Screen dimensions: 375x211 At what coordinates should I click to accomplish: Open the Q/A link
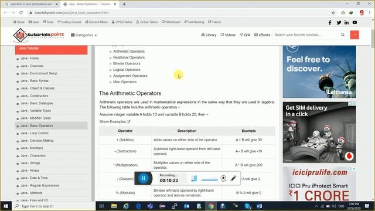click(x=245, y=35)
